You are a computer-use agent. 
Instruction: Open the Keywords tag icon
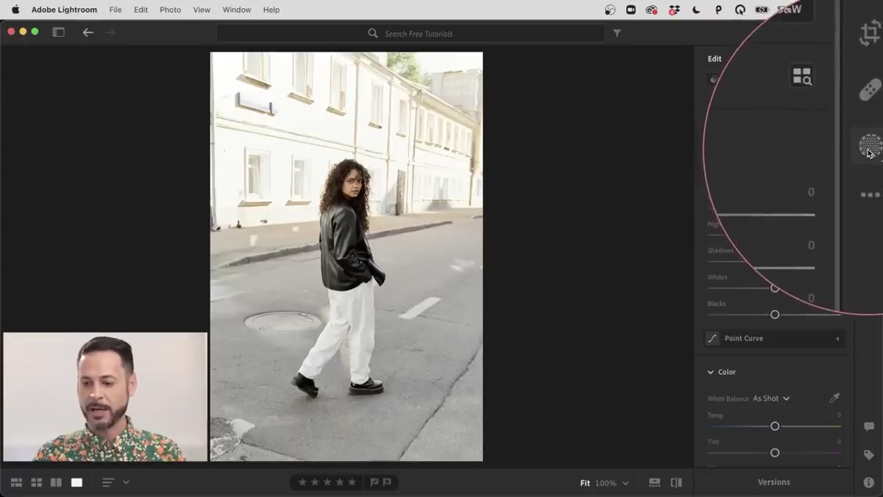pyautogui.click(x=869, y=455)
